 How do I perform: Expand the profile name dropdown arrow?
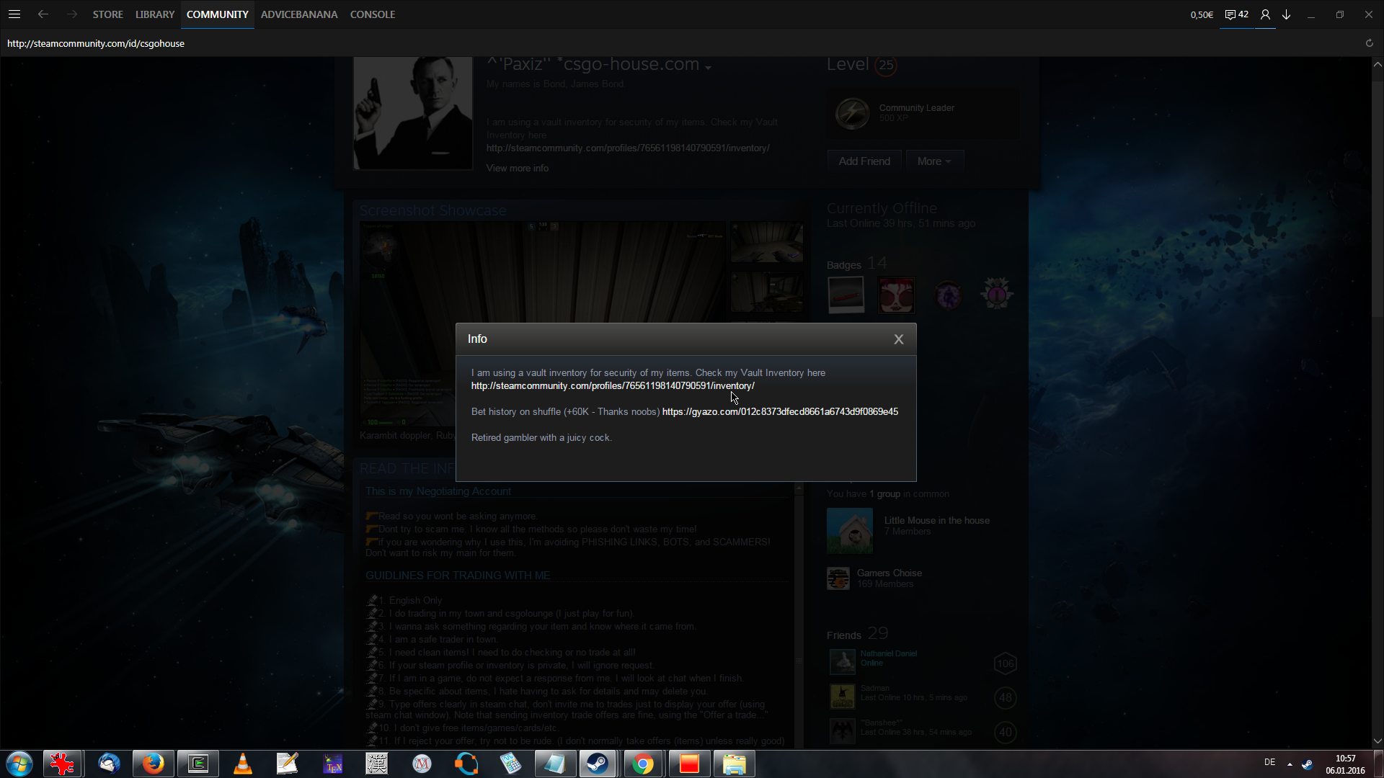709,67
